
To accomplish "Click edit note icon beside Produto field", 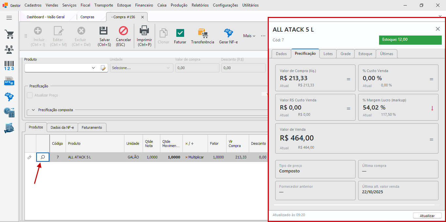I will pos(103,68).
